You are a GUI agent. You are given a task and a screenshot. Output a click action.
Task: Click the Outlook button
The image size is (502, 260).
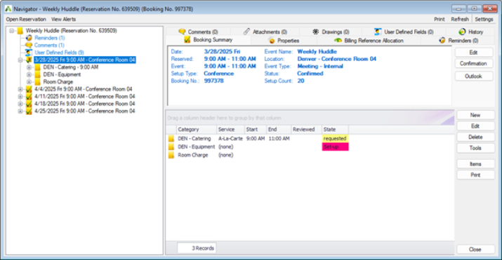tap(473, 76)
